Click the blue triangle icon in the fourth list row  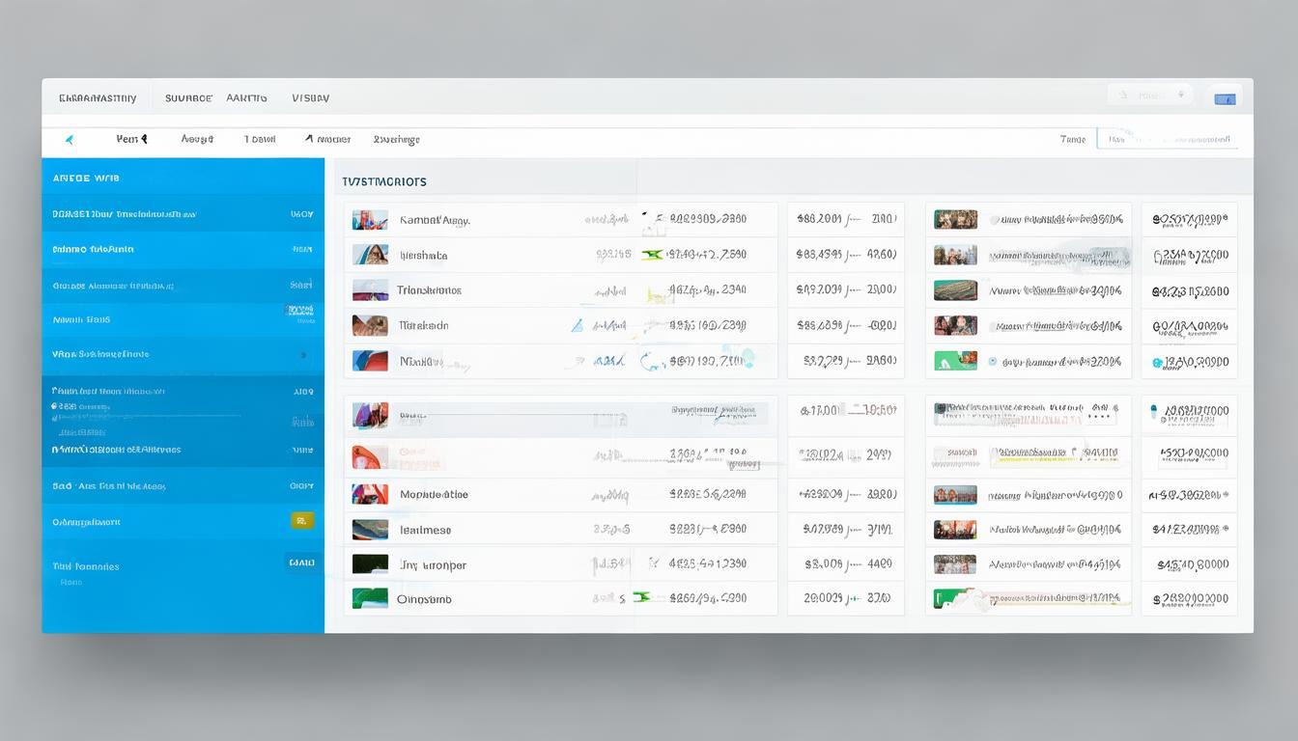point(577,326)
